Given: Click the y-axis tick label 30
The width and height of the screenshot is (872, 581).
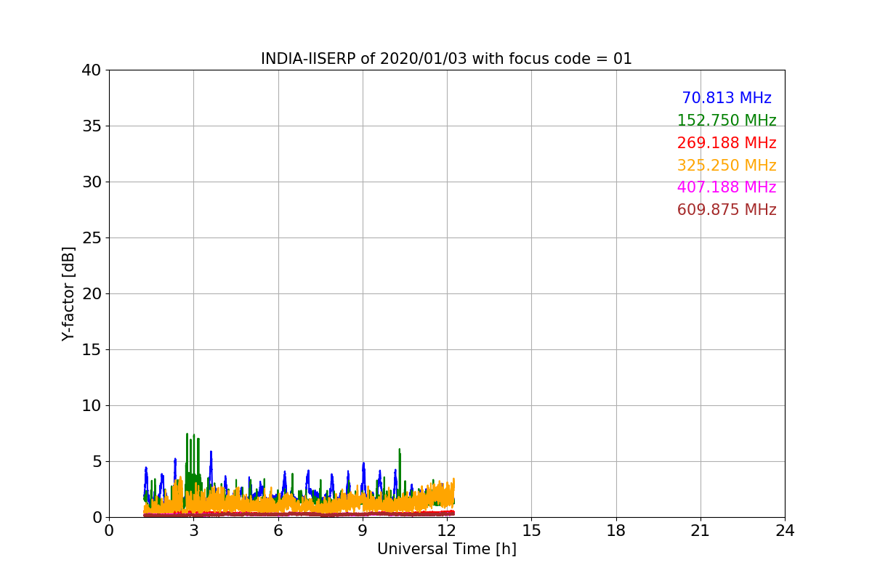Looking at the screenshot, I should (92, 182).
